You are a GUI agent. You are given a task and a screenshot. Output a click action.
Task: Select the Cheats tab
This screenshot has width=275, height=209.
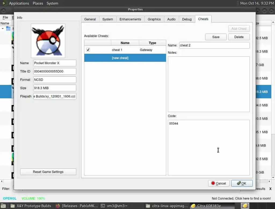click(x=203, y=19)
